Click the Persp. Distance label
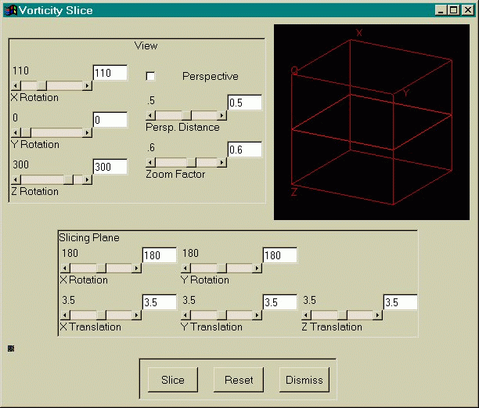Image resolution: width=479 pixels, height=408 pixels. coord(182,128)
